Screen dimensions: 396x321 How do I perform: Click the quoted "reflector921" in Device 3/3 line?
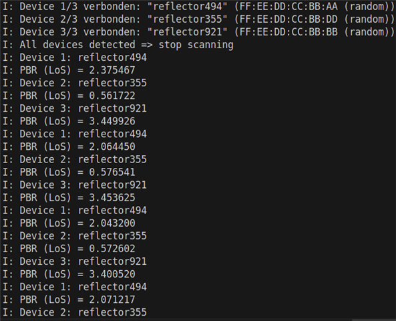187,32
